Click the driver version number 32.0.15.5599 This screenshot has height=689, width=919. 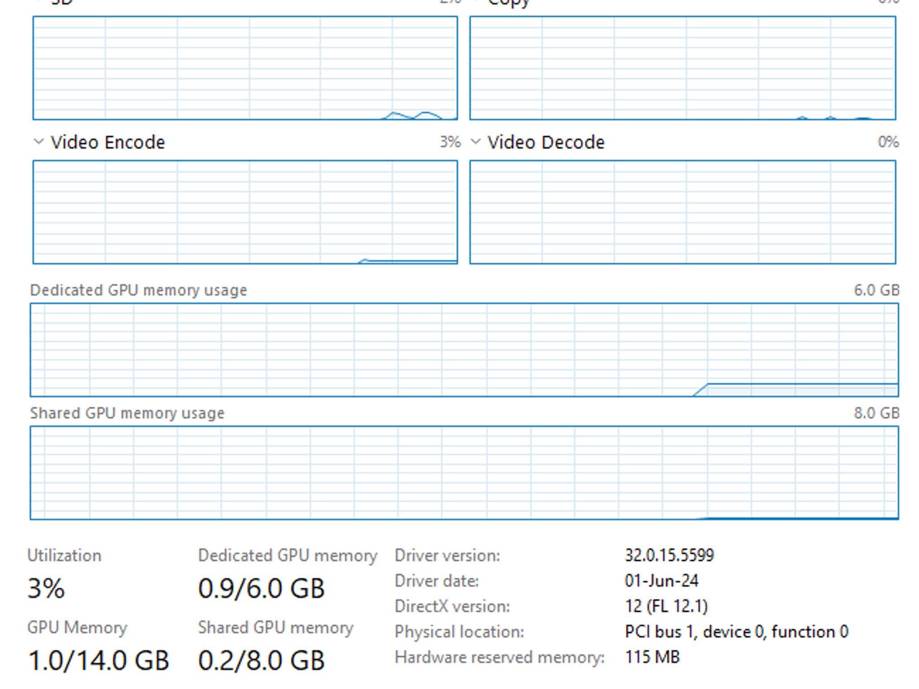pyautogui.click(x=669, y=555)
